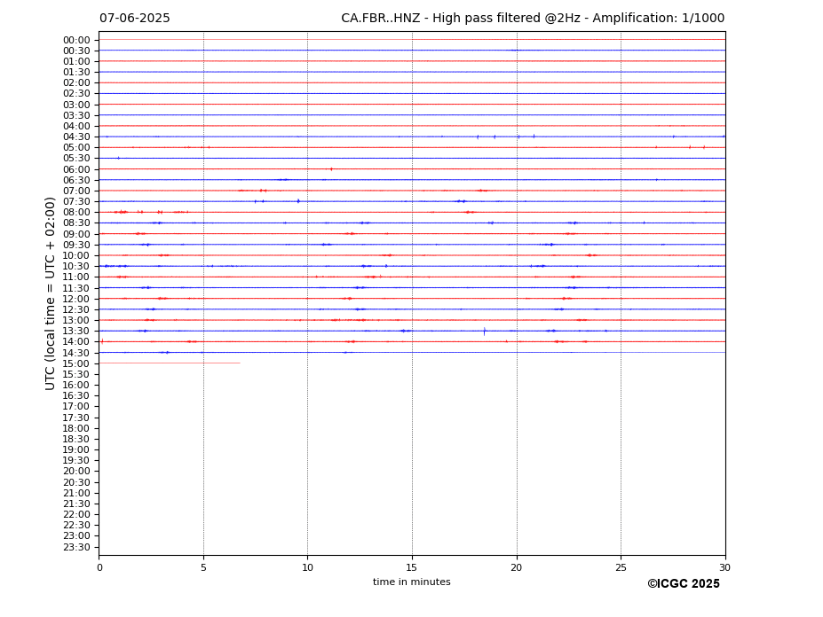Click the 15:00 time row label
The width and height of the screenshot is (823, 617).
[76, 364]
